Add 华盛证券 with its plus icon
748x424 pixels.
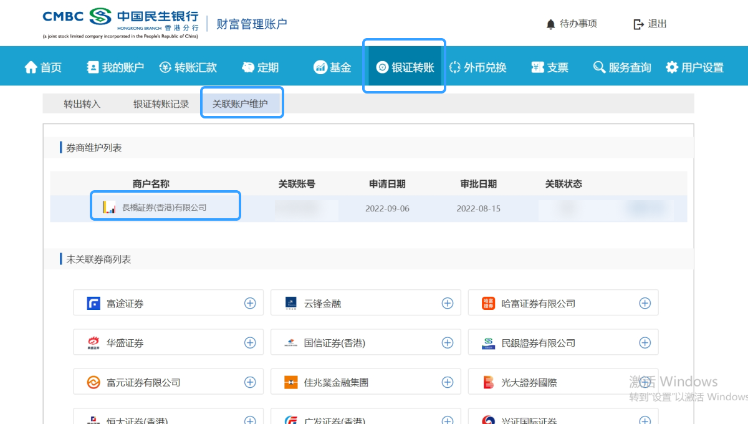point(250,342)
